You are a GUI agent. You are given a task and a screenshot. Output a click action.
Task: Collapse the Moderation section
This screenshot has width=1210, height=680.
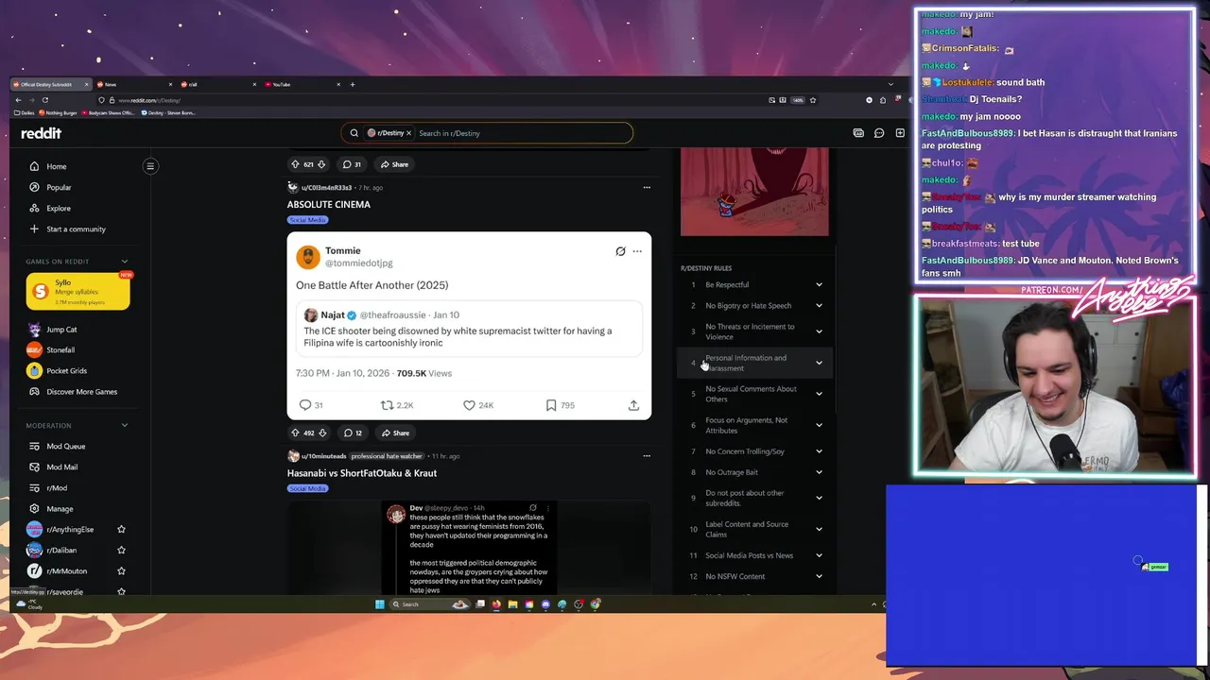pyautogui.click(x=124, y=426)
